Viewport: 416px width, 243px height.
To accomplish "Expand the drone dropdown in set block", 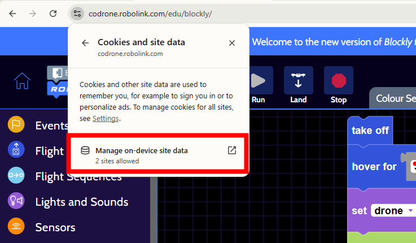I will tap(393, 211).
